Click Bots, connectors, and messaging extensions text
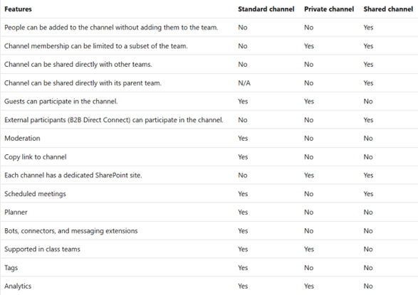This screenshot has height=295, width=418. 71,231
